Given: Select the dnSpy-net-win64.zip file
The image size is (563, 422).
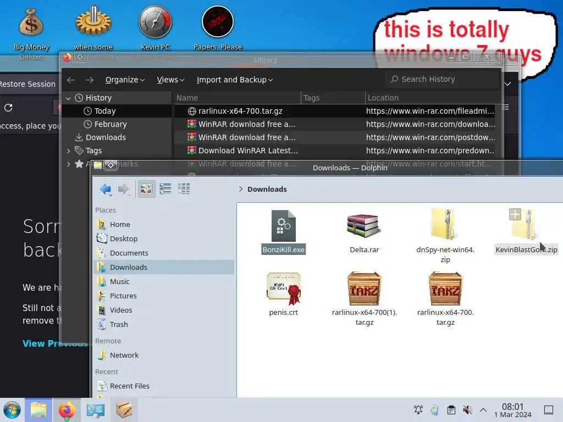Looking at the screenshot, I should tap(445, 235).
